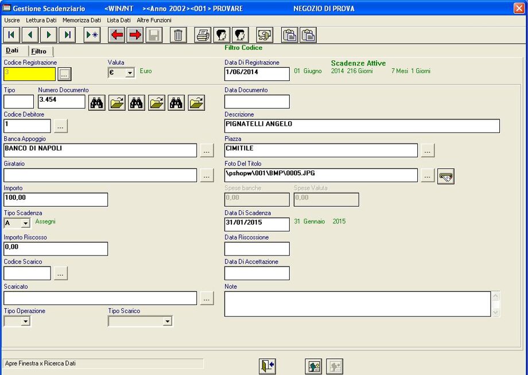The image size is (528, 375).
Task: Expand the Tipo Scarico combo box
Action: [x=167, y=322]
